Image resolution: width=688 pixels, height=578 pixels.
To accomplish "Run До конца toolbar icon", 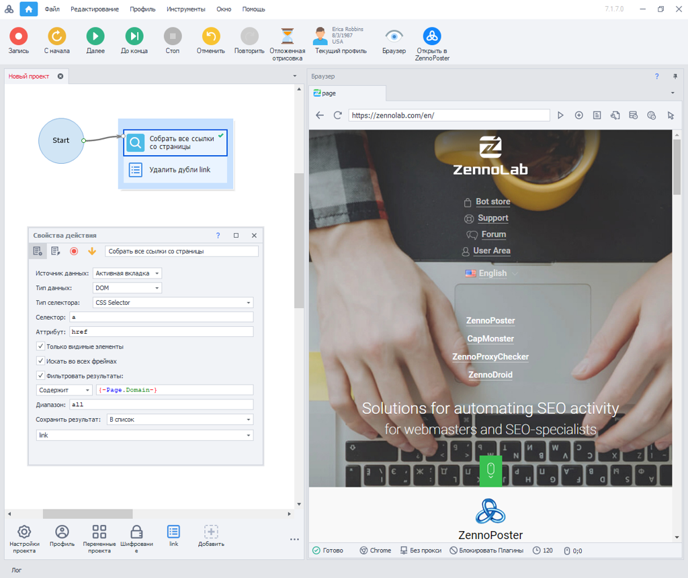I will [x=134, y=36].
